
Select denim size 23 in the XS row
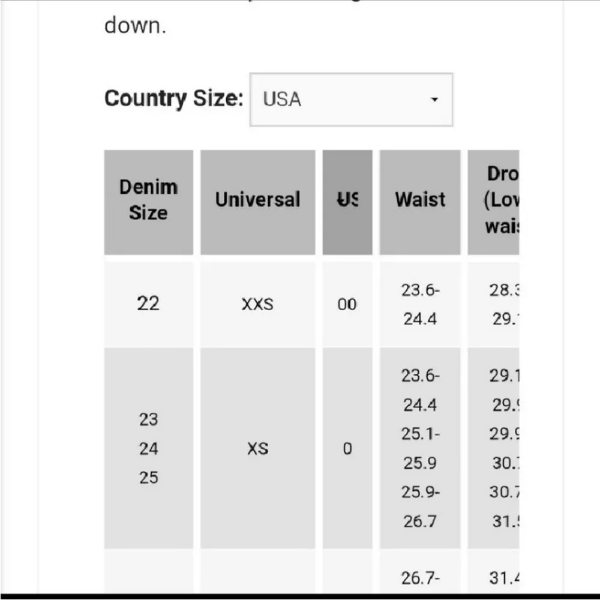point(148,419)
